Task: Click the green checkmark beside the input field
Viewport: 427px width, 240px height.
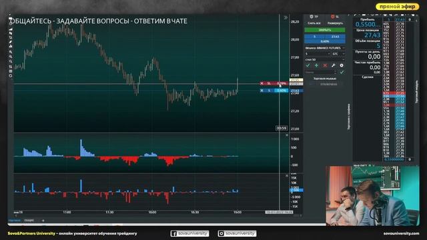Action: (342, 73)
